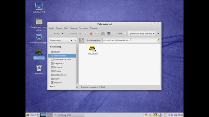The height and width of the screenshot is (117, 209).
Task: Open Загрузки in the sidebar
Action: pyautogui.click(x=62, y=67)
